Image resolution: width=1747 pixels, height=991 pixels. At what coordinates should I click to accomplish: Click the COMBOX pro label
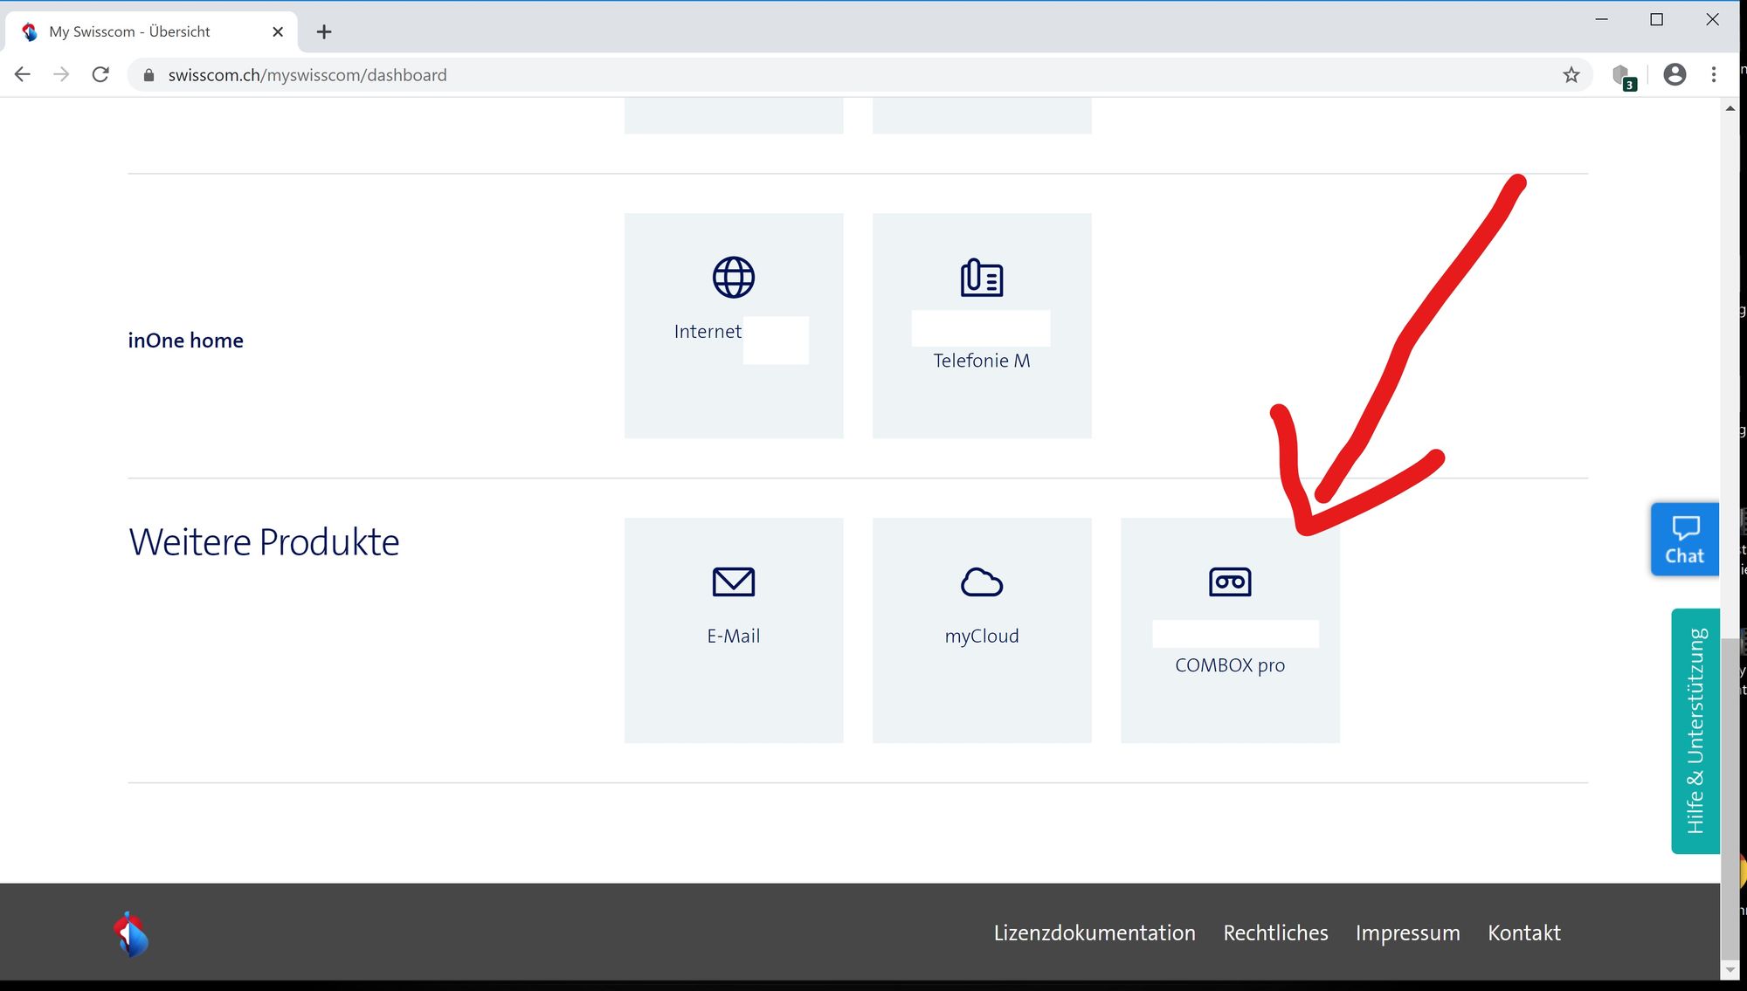[x=1230, y=665]
